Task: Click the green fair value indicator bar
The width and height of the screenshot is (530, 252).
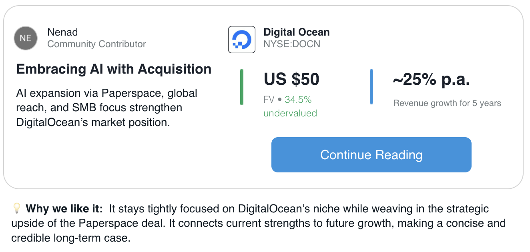Action: [x=242, y=87]
